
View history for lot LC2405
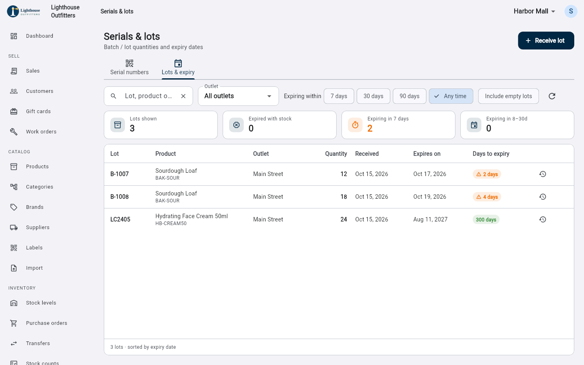(x=543, y=219)
